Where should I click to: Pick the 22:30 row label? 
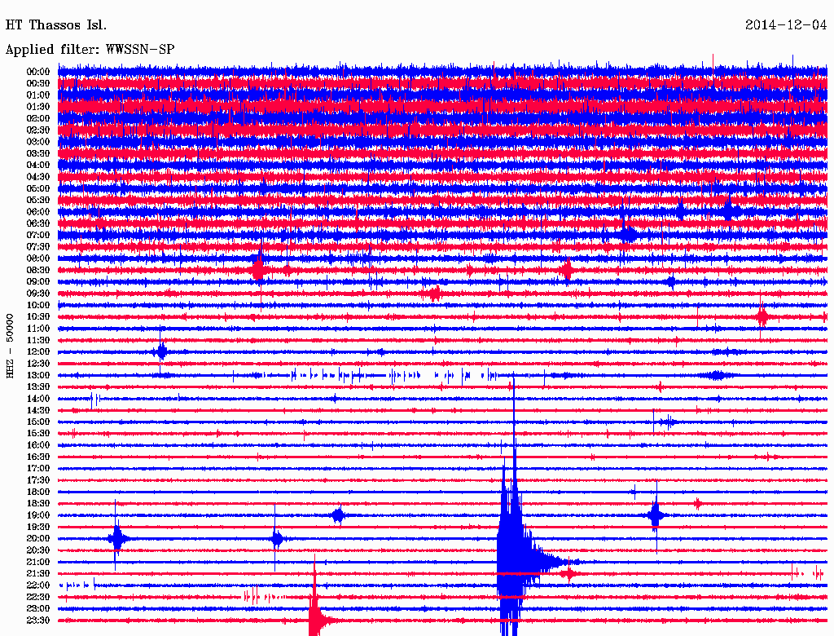(x=38, y=597)
